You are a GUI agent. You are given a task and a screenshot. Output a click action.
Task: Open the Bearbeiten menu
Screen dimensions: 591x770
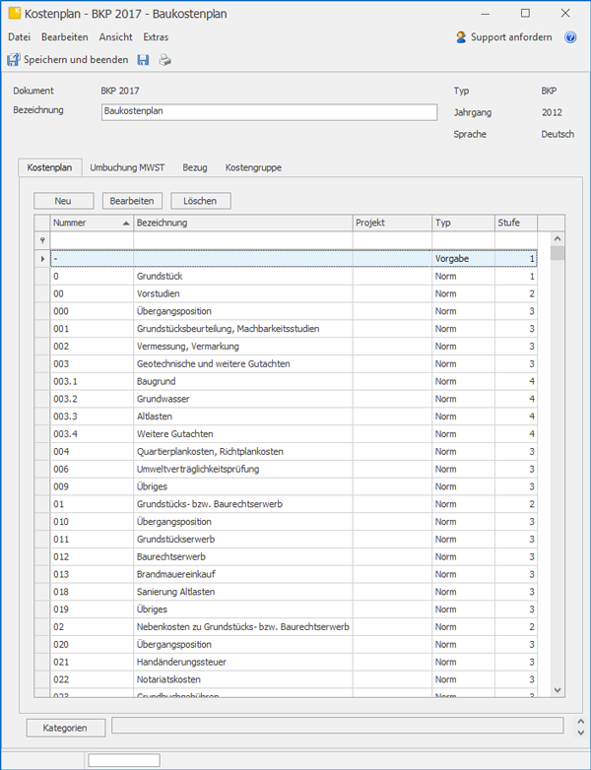point(65,37)
